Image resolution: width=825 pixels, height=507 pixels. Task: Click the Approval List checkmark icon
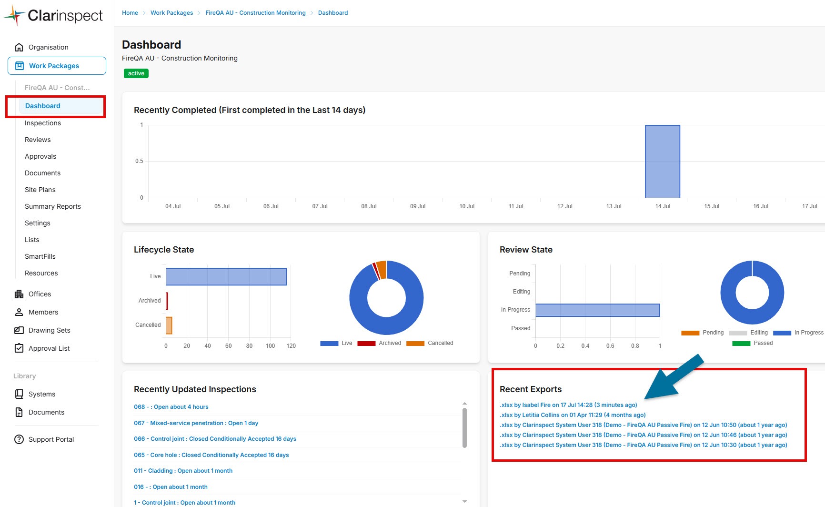tap(19, 348)
